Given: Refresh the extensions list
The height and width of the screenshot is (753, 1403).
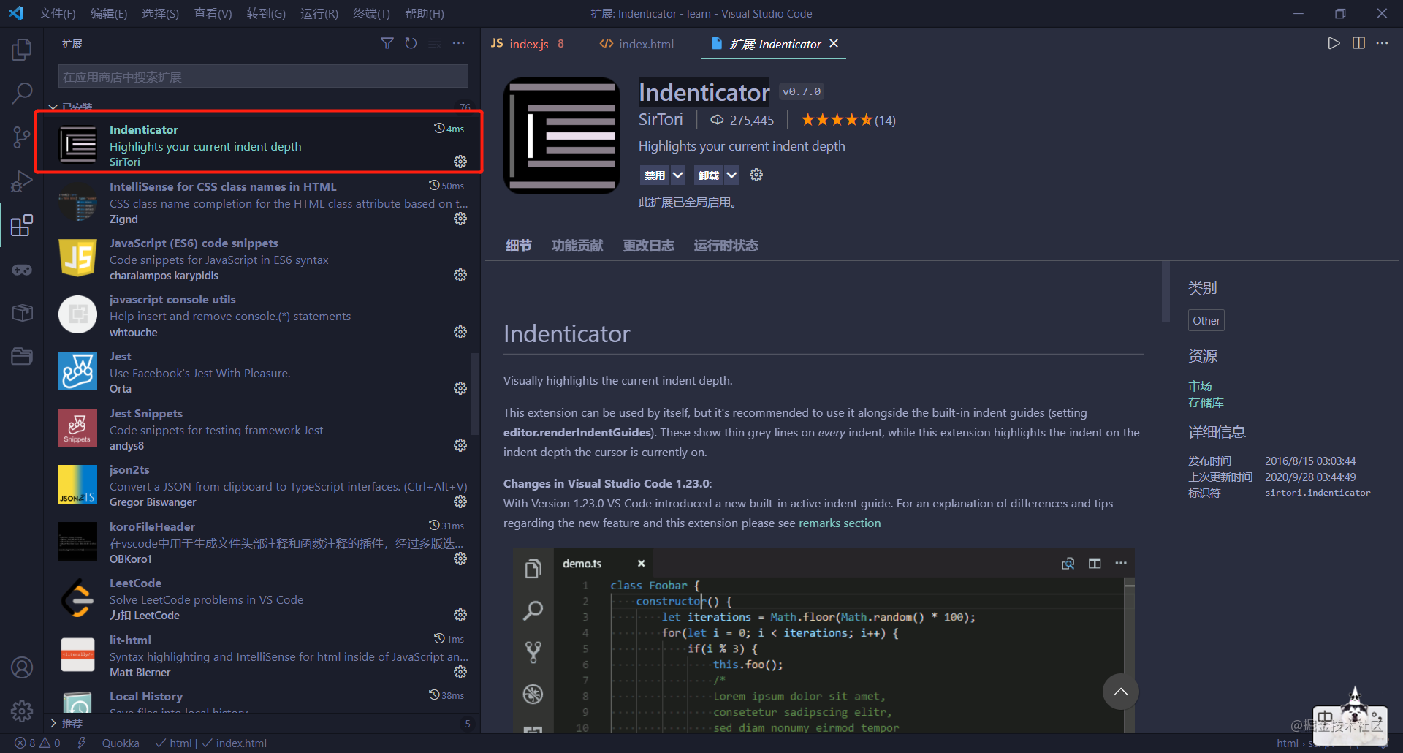Looking at the screenshot, I should [x=411, y=44].
